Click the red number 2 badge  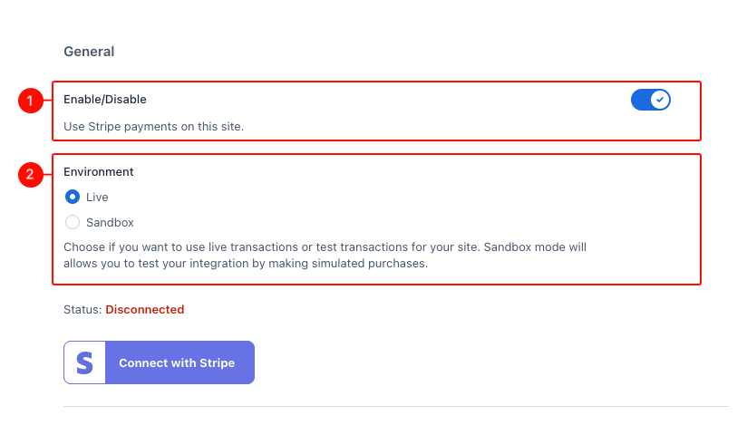pos(30,175)
